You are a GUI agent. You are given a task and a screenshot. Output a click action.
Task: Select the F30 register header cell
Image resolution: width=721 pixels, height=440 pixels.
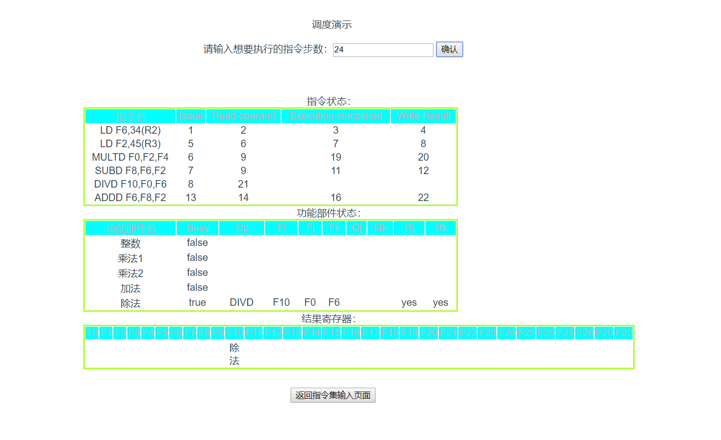[x=622, y=332]
